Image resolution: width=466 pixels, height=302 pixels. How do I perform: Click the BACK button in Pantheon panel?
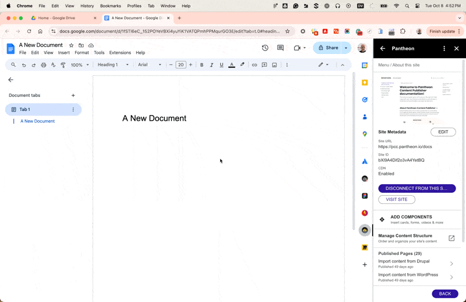pos(445,294)
